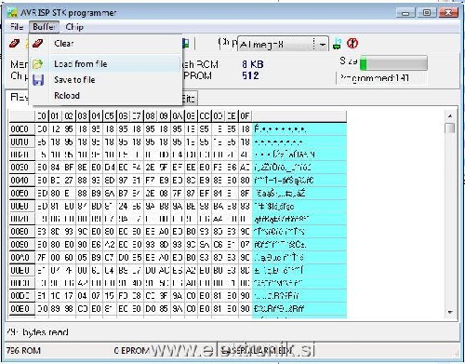Click the eraser icon in the toolbar
This screenshot has height=364, width=465.
coord(14,43)
